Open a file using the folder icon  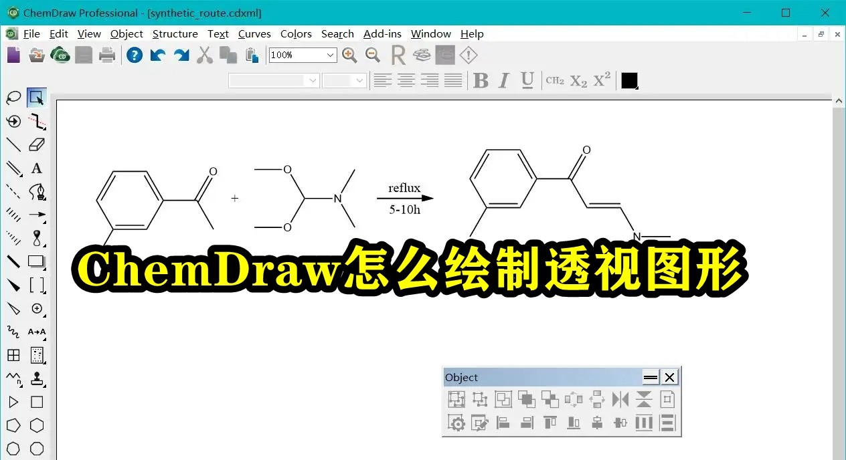click(x=37, y=55)
